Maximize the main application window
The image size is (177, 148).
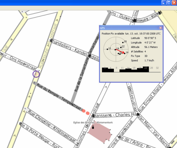click(x=169, y=2)
